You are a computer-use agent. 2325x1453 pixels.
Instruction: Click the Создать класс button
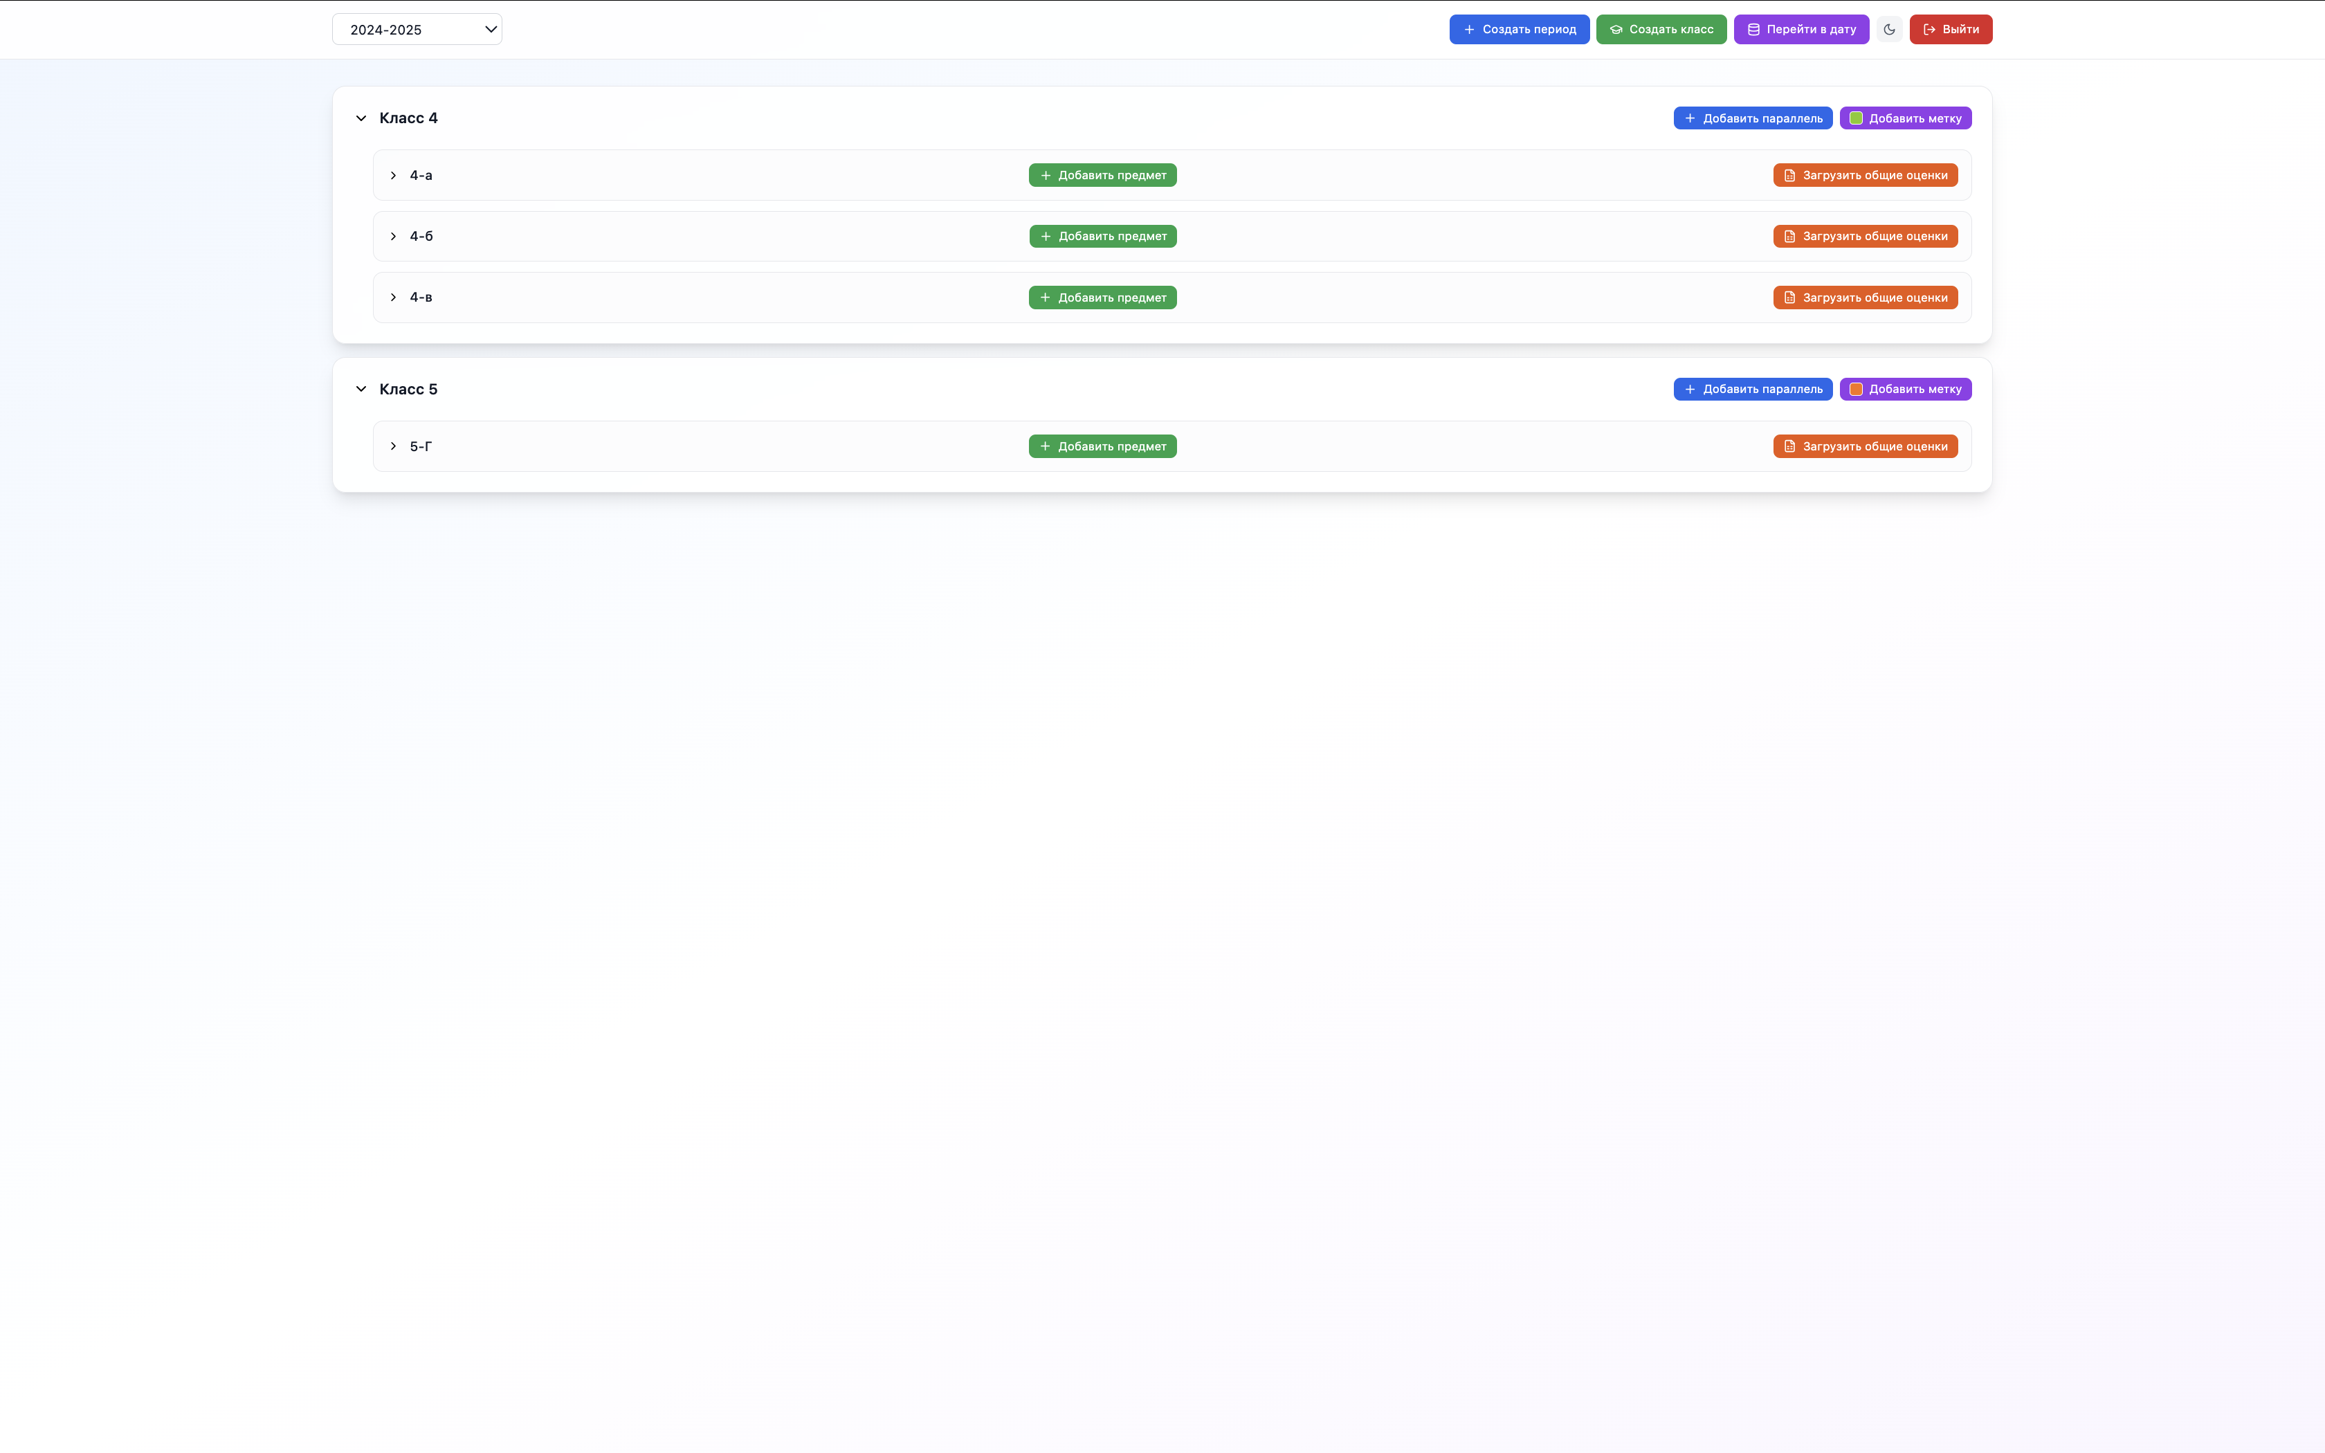(1660, 29)
